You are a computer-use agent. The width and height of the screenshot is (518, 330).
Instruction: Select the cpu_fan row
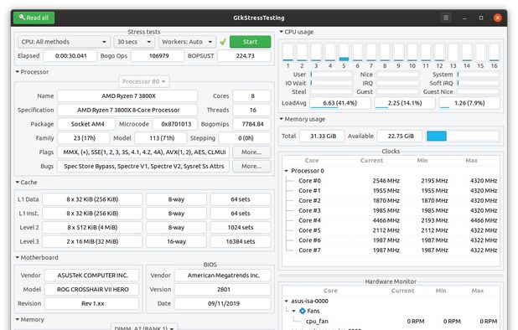pos(391,321)
